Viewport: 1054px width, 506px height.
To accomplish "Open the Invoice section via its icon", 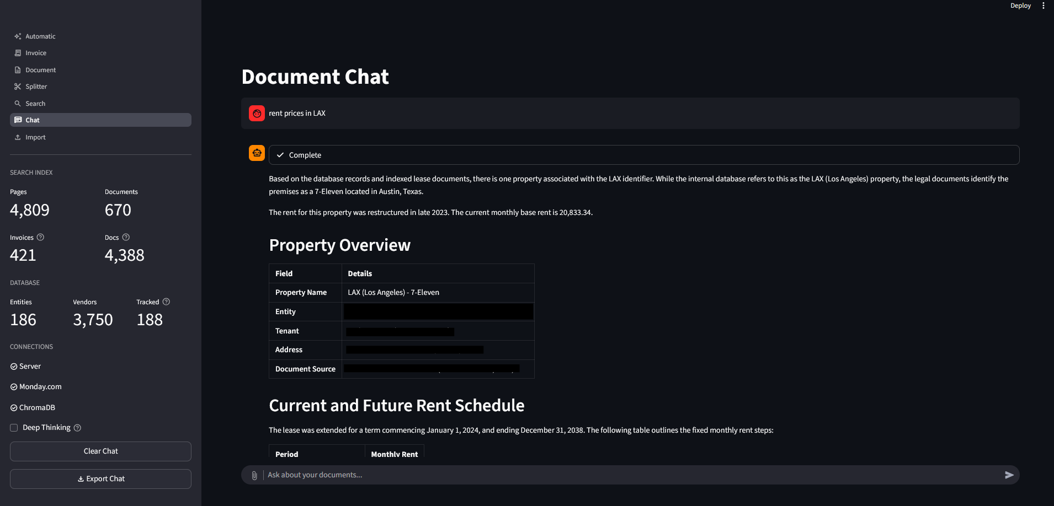I will [18, 52].
